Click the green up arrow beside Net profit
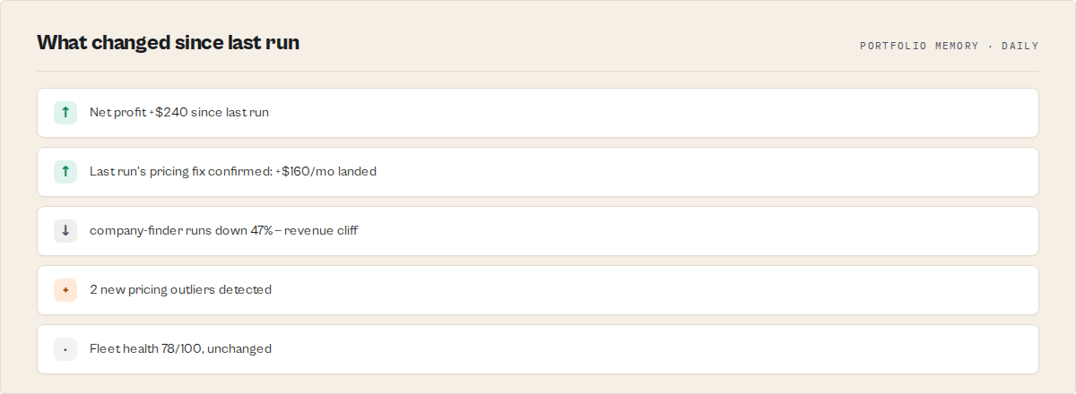The height and width of the screenshot is (394, 1076). pyautogui.click(x=65, y=113)
